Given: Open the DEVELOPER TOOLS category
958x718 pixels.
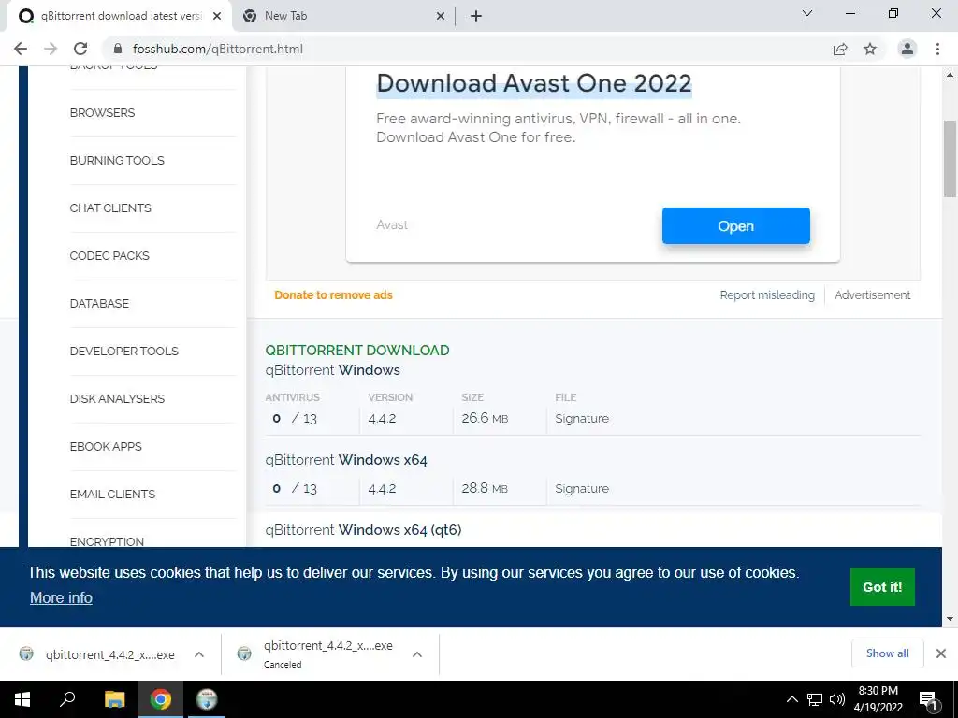Looking at the screenshot, I should pos(124,352).
